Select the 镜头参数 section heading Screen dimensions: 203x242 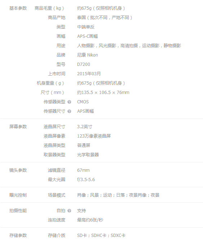(18, 170)
